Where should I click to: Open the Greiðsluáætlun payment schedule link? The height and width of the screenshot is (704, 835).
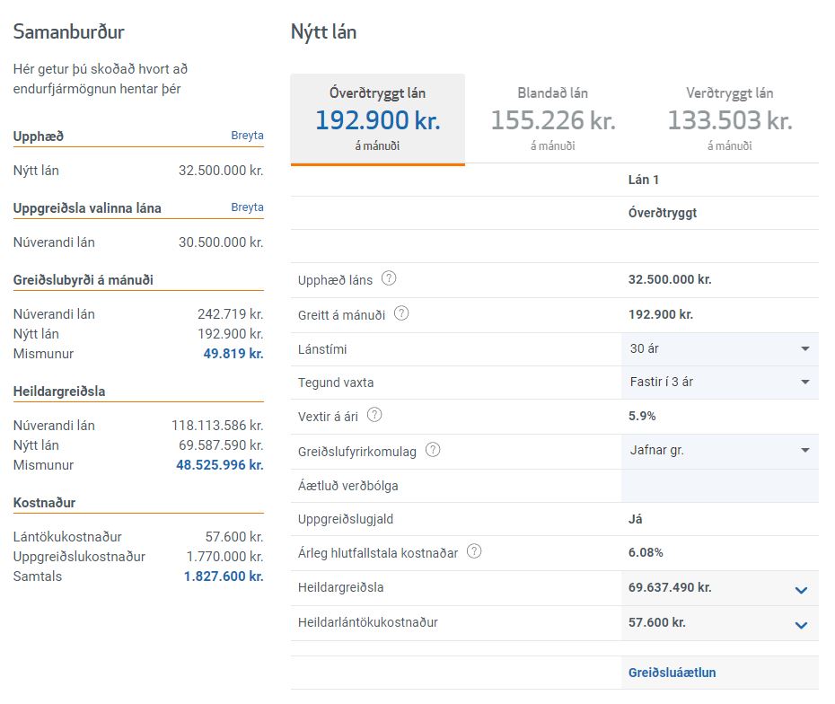pyautogui.click(x=672, y=673)
